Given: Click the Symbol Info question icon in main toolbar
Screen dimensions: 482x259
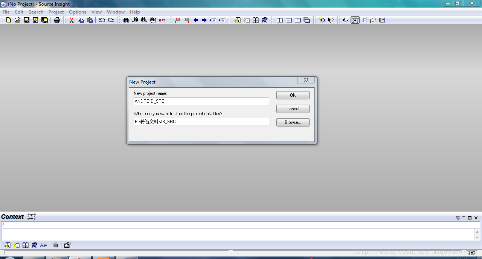Looking at the screenshot, I should (x=247, y=20).
